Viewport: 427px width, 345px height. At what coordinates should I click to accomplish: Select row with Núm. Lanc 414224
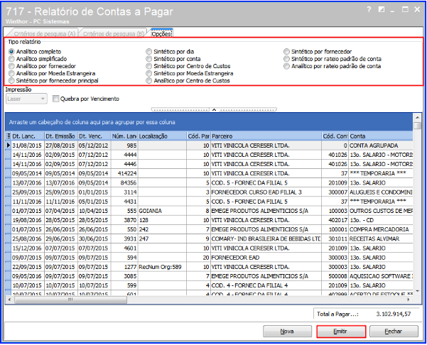click(209, 174)
